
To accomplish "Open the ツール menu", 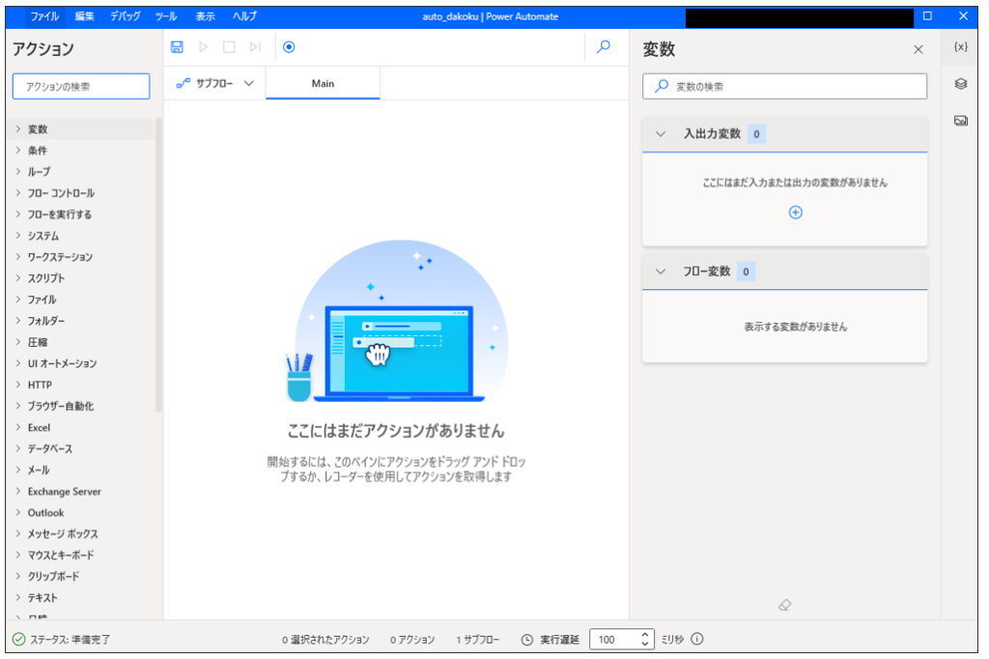I will pyautogui.click(x=166, y=16).
